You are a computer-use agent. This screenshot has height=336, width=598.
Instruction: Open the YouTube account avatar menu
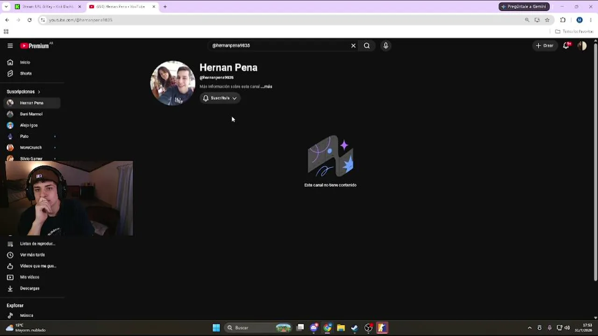pos(582,46)
